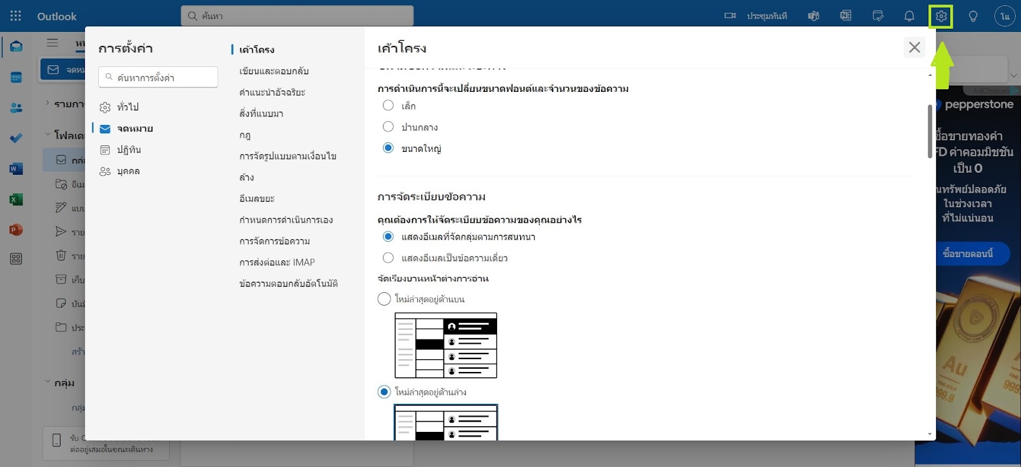Click ซื้อขายตอนนี้ button in Pepperstone ad
The height and width of the screenshot is (467, 1021).
tap(967, 253)
